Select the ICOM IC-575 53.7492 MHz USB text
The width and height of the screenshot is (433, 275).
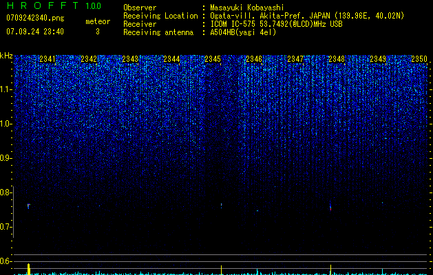(276, 24)
